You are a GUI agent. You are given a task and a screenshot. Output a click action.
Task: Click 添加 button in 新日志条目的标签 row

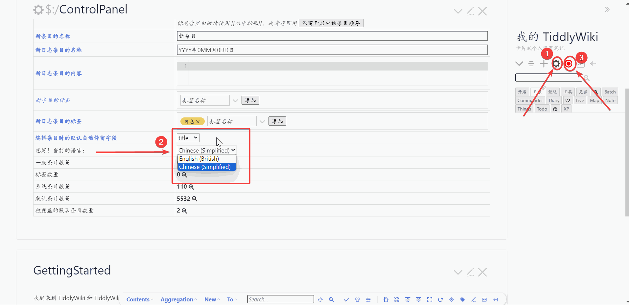[277, 121]
